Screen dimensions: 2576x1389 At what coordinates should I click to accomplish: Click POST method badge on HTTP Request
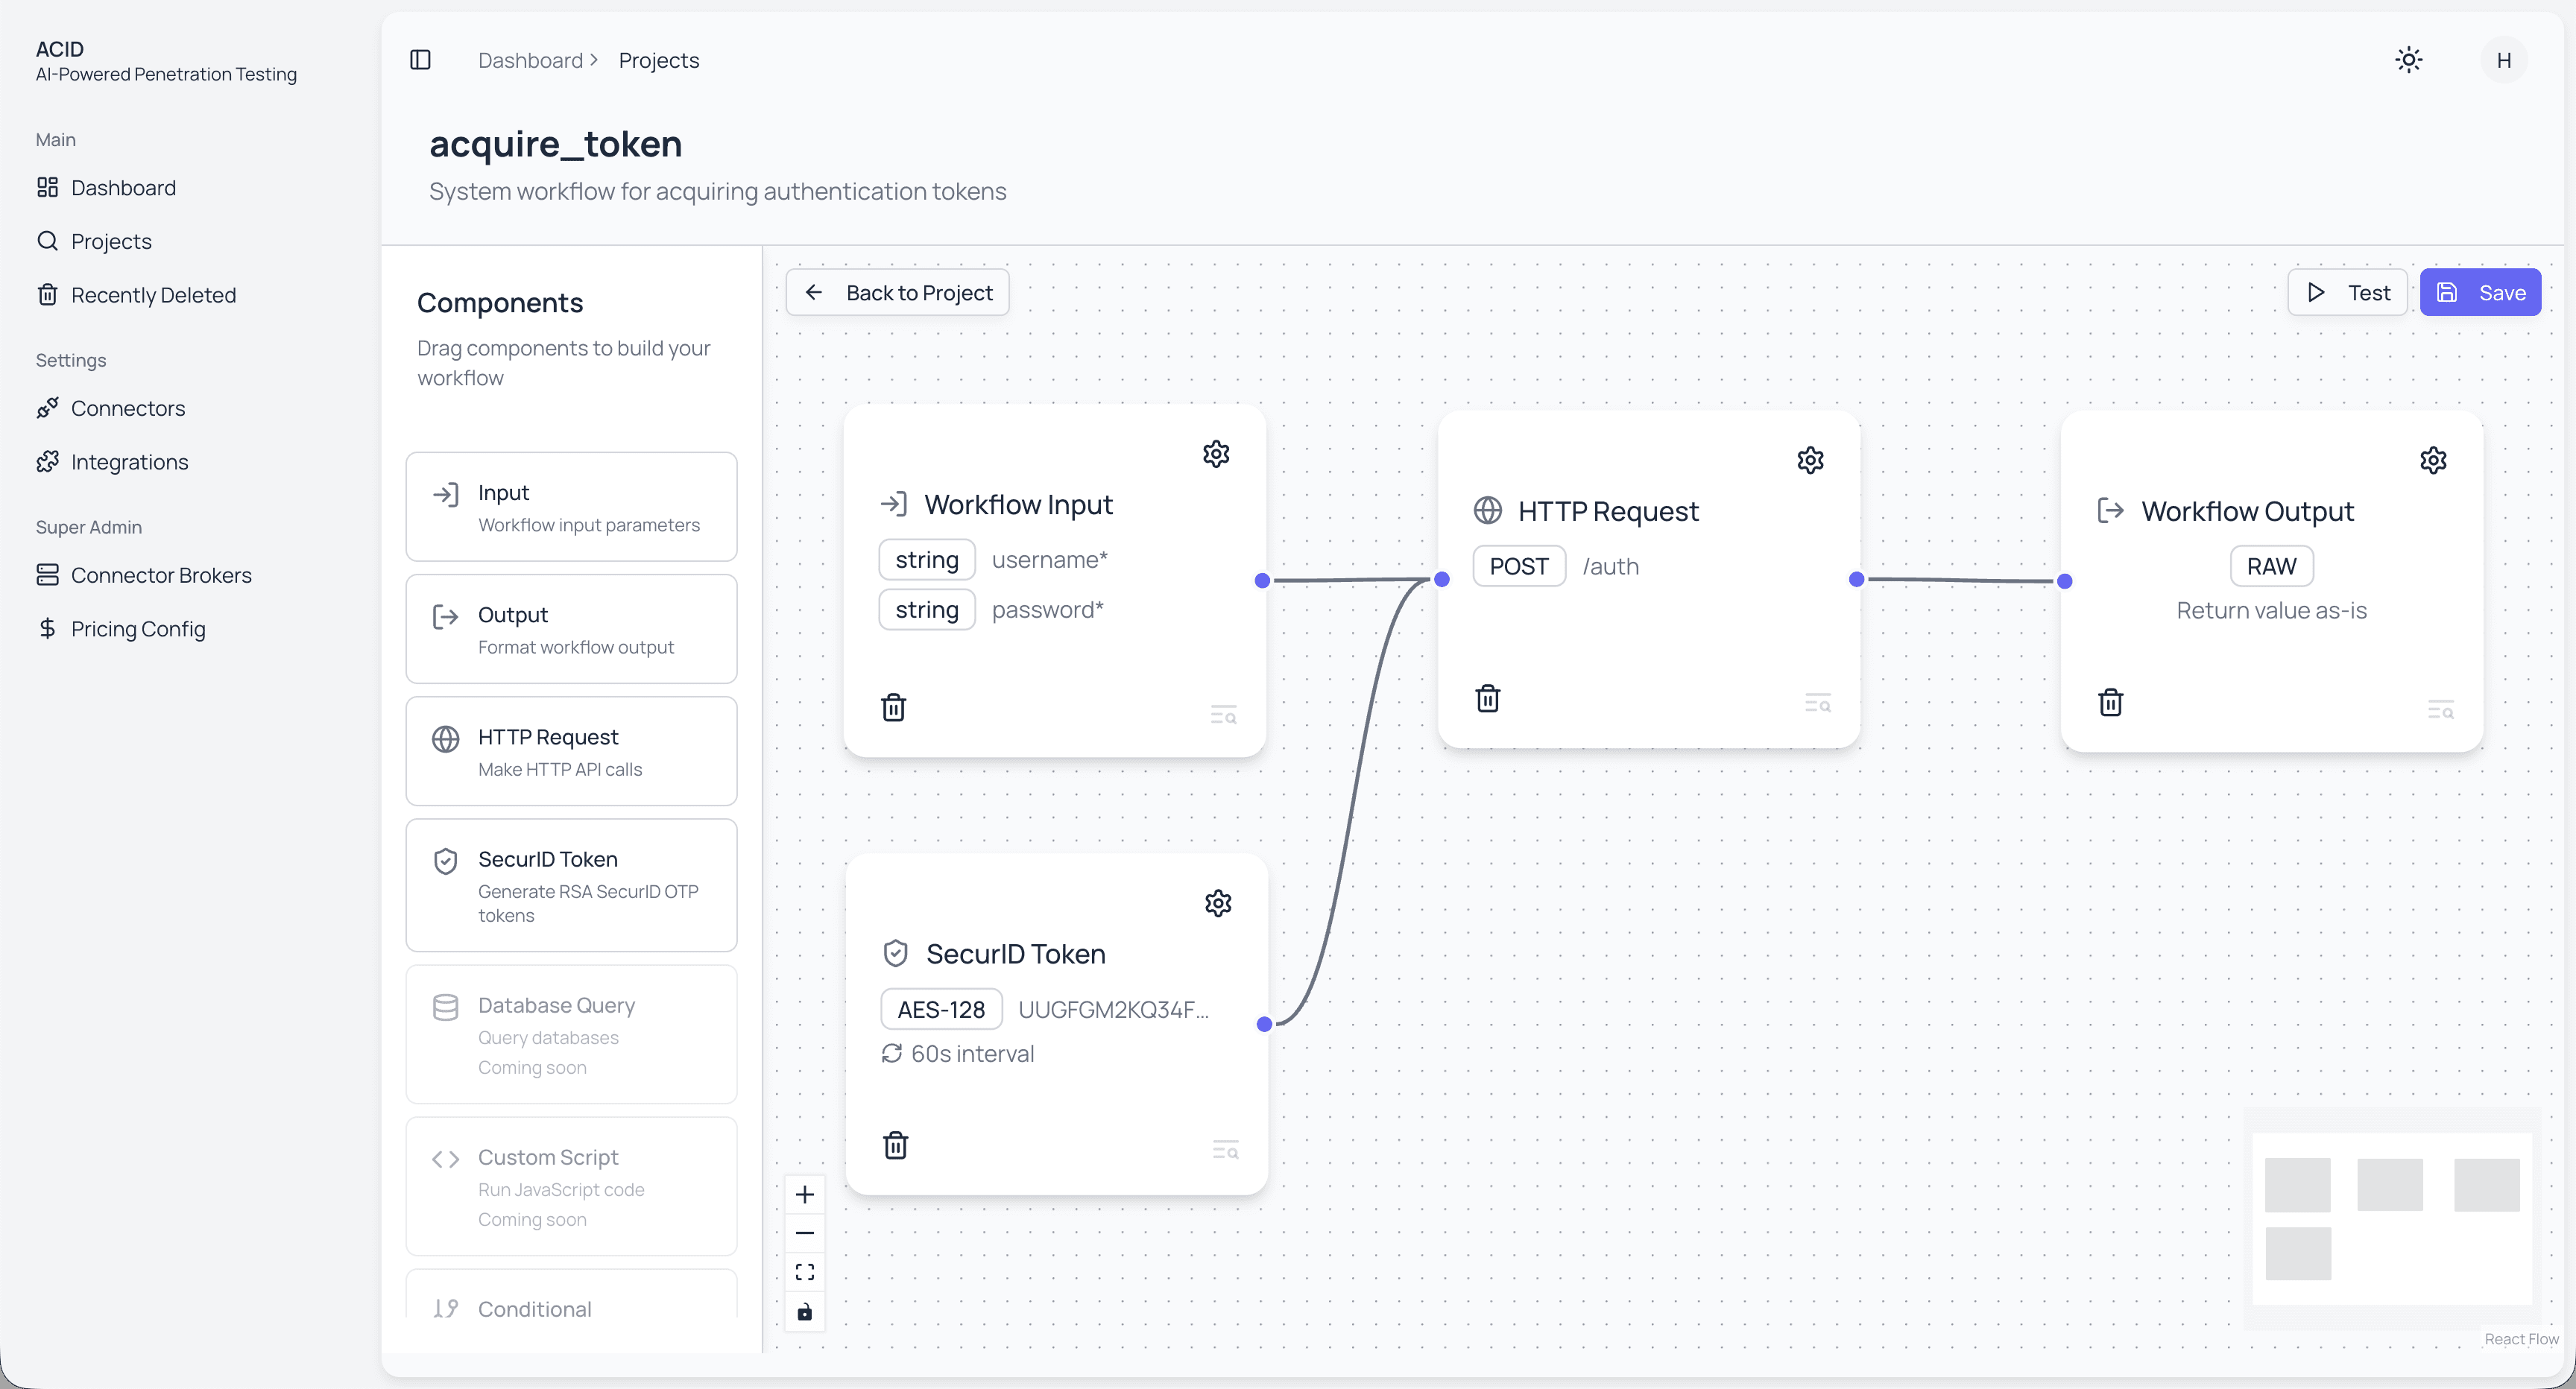pyautogui.click(x=1519, y=566)
